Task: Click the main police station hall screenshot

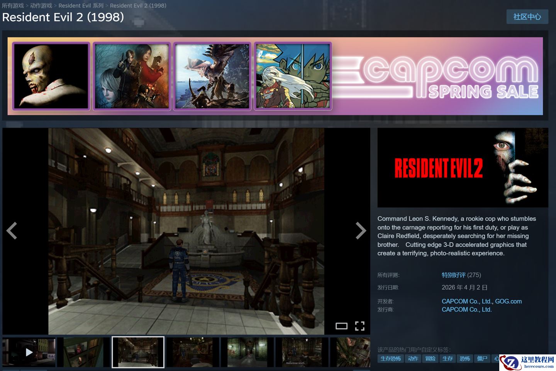Action: pos(186,231)
